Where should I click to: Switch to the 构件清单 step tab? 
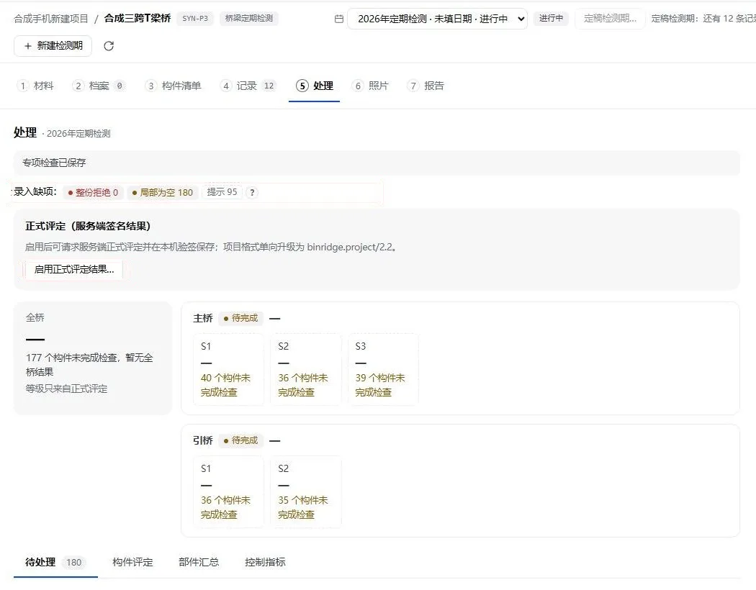(x=174, y=86)
